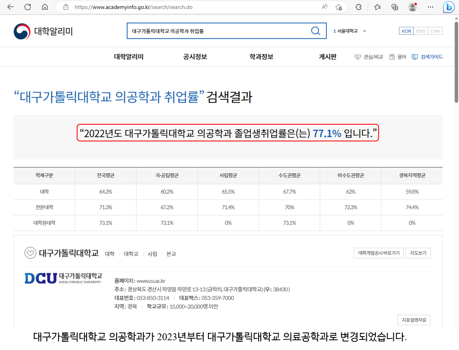Click the heart icon next to 대구가톨릭대학교

coord(30,253)
